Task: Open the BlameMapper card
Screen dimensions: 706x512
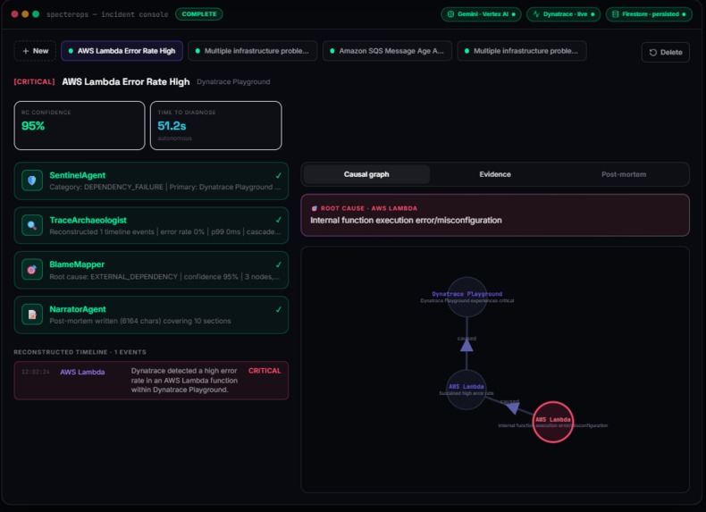Action: click(151, 270)
